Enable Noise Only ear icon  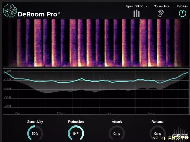point(161,13)
